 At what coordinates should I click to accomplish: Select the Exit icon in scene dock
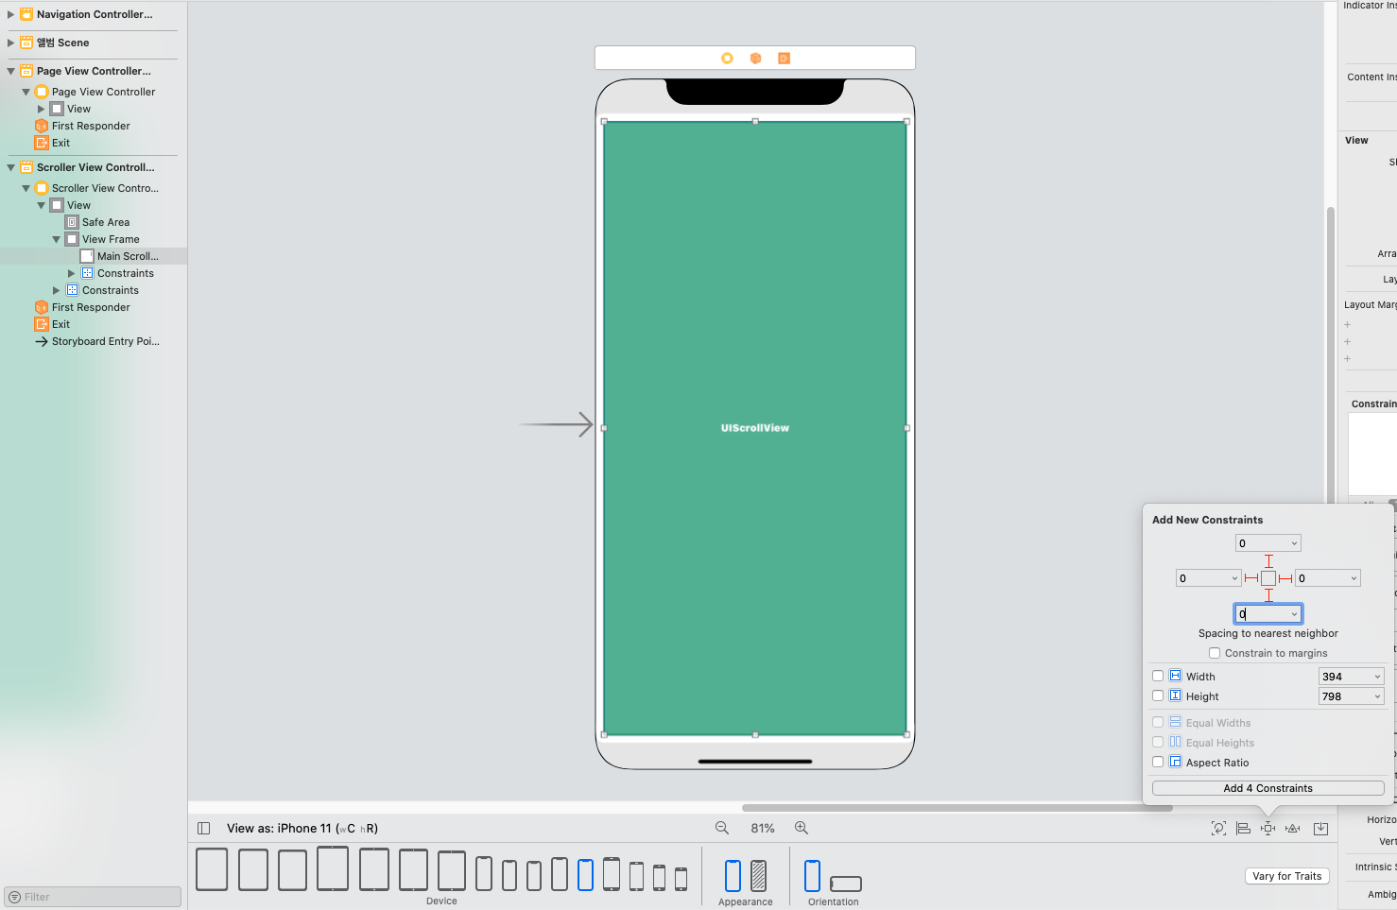[784, 58]
